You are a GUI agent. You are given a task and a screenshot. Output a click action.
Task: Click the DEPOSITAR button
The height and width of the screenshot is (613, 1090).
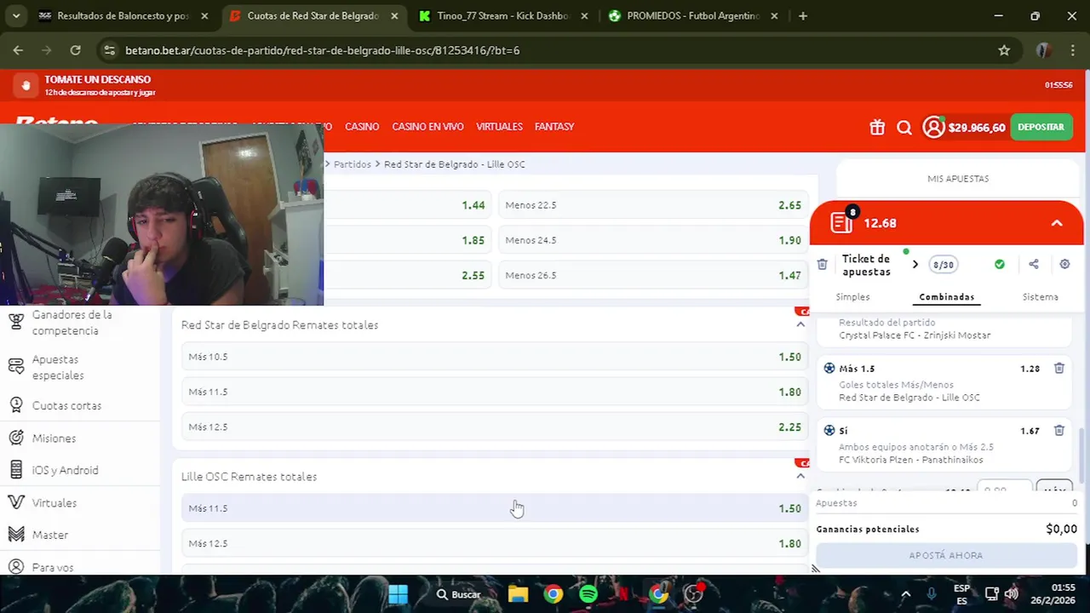pos(1041,127)
